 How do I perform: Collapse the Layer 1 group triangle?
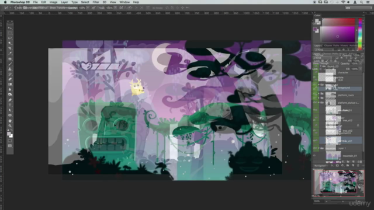(x=319, y=148)
